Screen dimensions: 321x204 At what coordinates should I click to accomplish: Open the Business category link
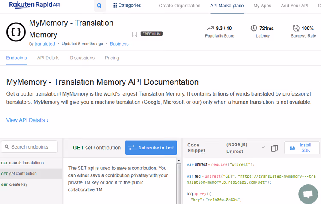[x=119, y=44]
